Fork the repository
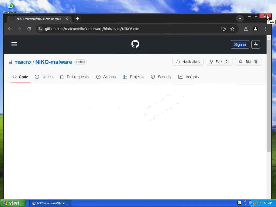 (219, 62)
